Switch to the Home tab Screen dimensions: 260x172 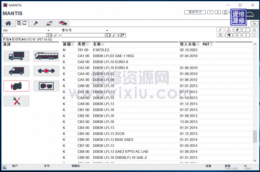tap(8, 23)
